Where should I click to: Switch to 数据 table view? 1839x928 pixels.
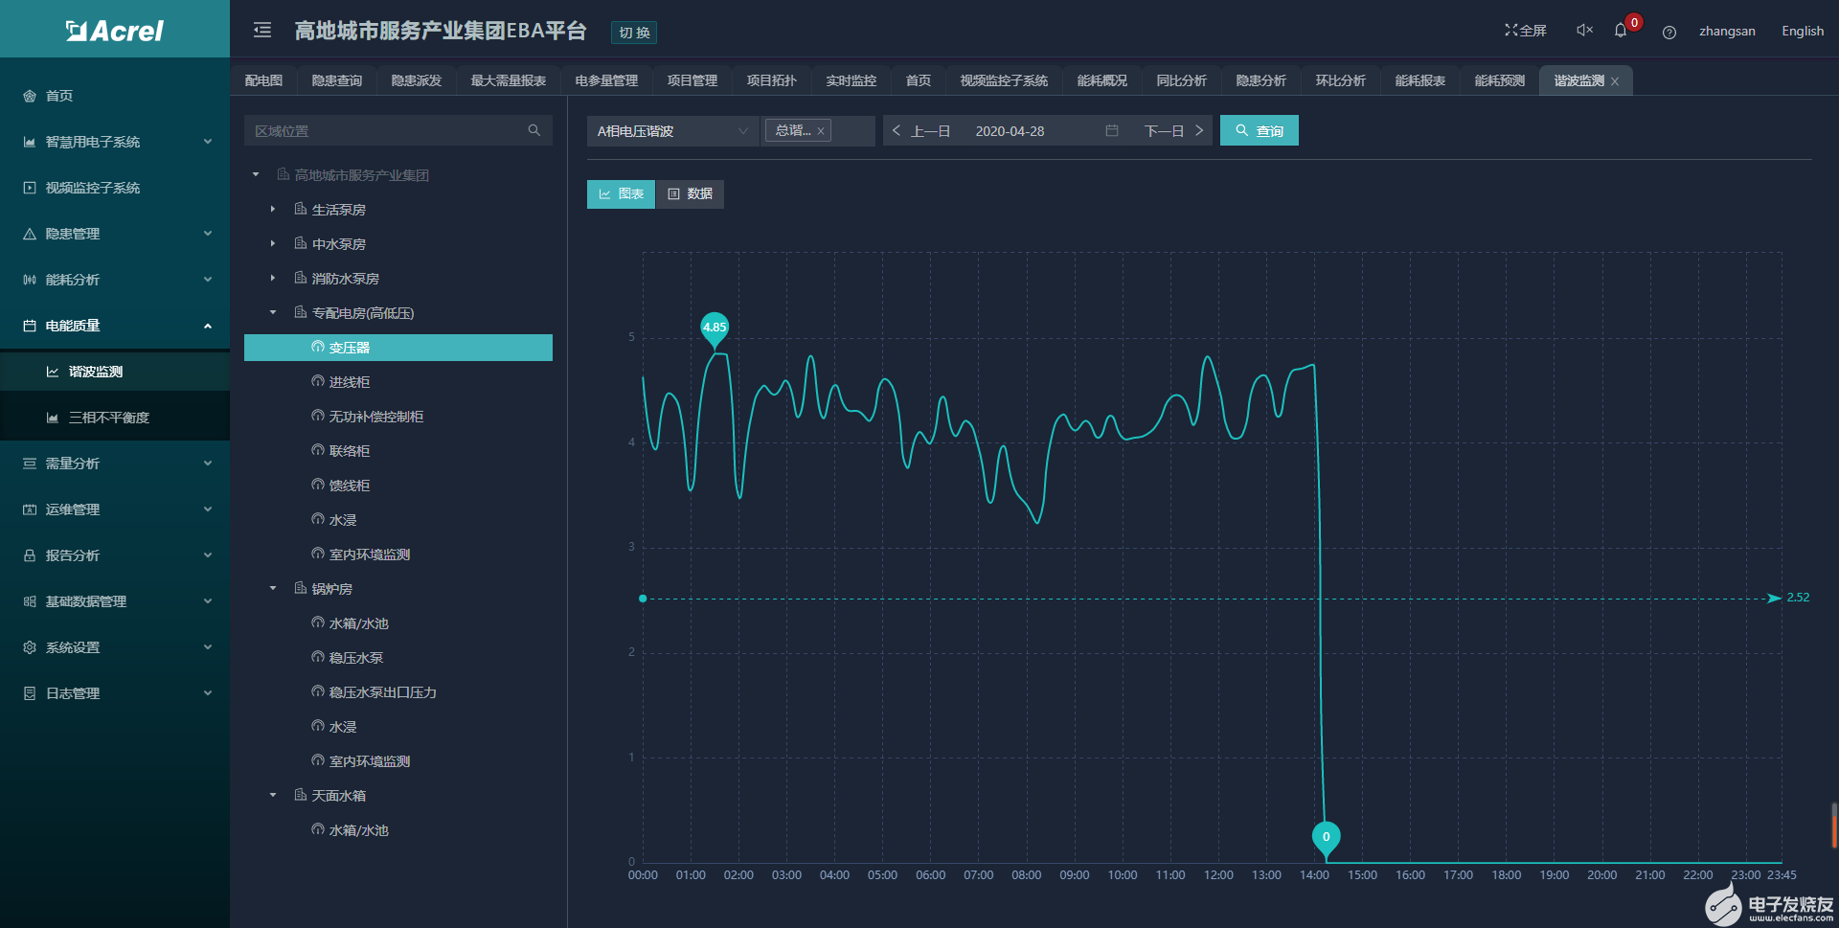tap(690, 194)
